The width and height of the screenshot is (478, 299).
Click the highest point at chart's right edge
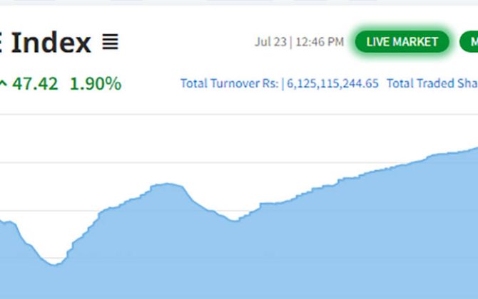[x=475, y=149]
